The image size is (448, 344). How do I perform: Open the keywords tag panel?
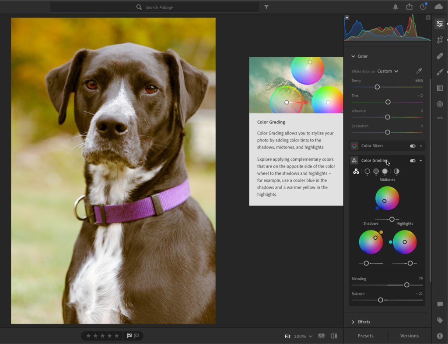tap(440, 320)
